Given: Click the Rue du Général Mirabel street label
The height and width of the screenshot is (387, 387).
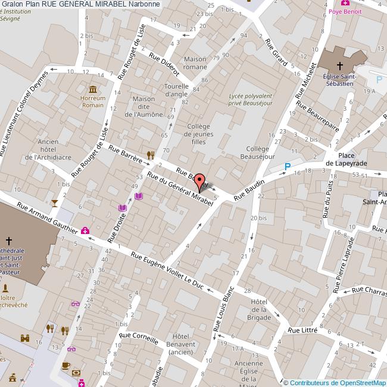Looking at the screenshot, I should point(180,189).
